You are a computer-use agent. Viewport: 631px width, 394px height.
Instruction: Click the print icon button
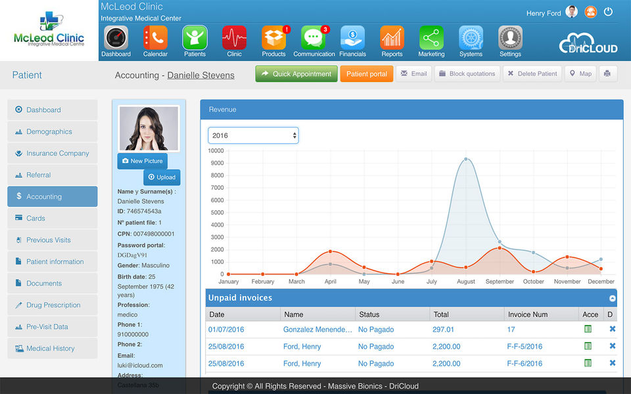[x=607, y=74]
